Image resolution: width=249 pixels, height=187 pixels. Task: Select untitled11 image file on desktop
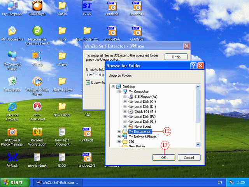pyautogui.click(x=137, y=8)
